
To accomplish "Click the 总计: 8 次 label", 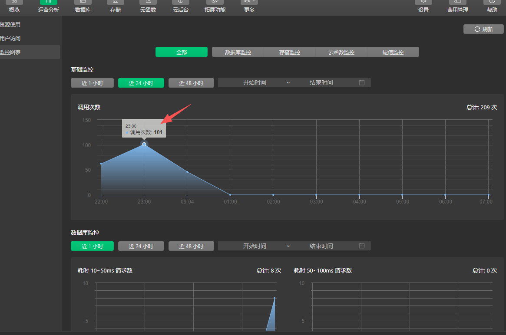I will 269,270.
